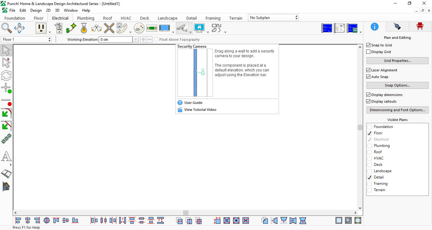Expand the telephone jack tool dropdown arrow
The height and width of the screenshot is (230, 432).
[x=130, y=32]
